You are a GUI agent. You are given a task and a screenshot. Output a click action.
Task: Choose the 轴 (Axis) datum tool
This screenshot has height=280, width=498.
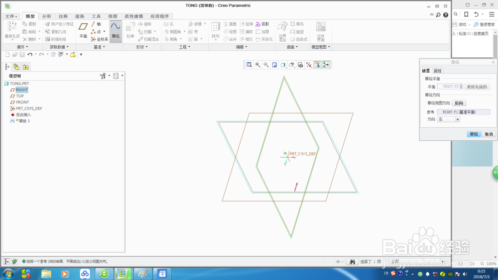(x=96, y=24)
